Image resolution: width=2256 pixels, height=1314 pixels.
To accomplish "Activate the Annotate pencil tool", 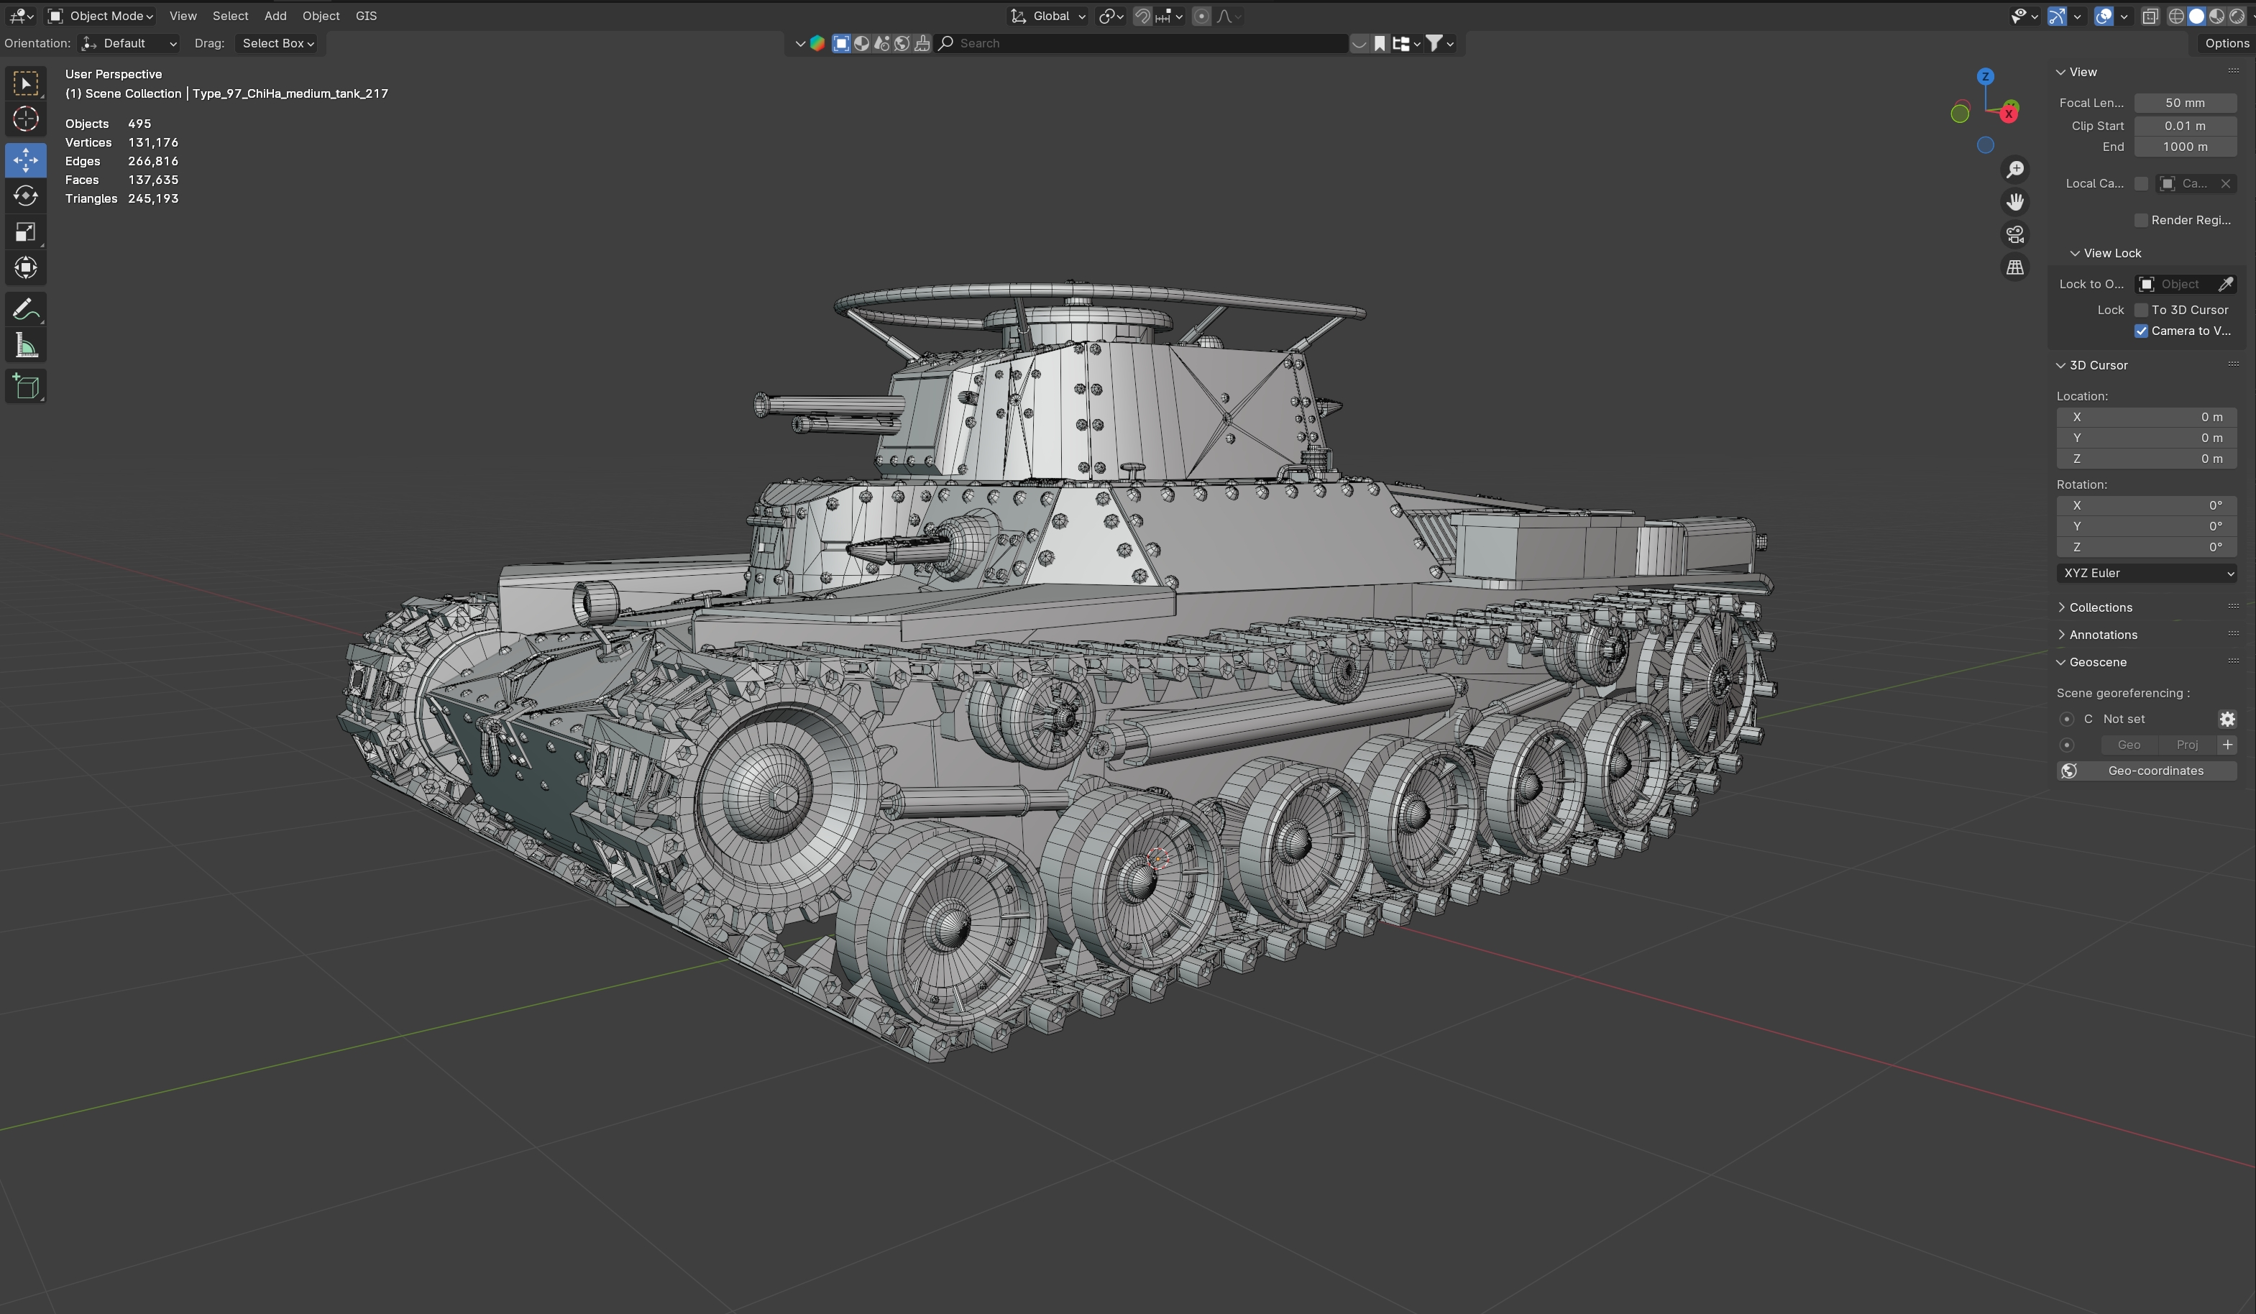I will [25, 310].
